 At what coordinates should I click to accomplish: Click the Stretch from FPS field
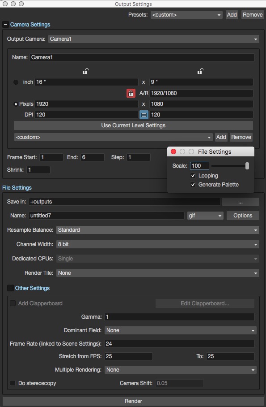[128, 356]
